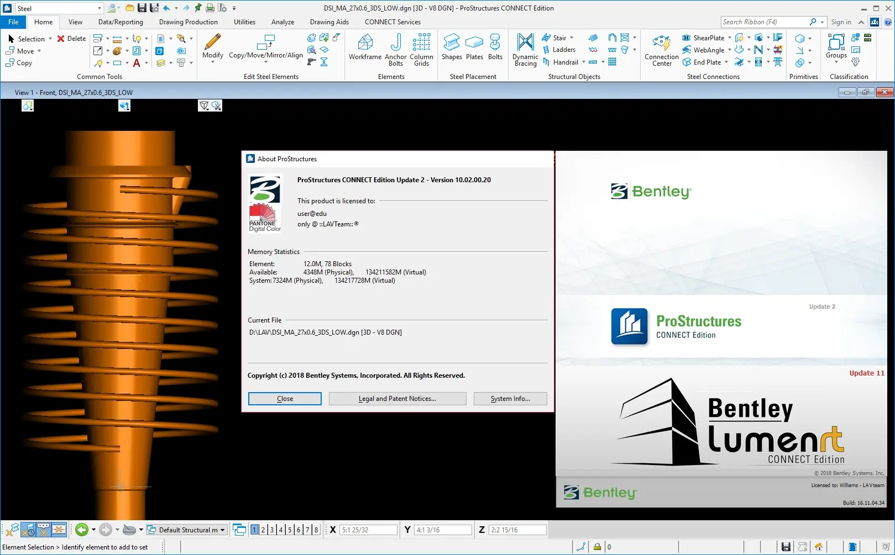Click the ShearPlate connection tool

(x=703, y=38)
